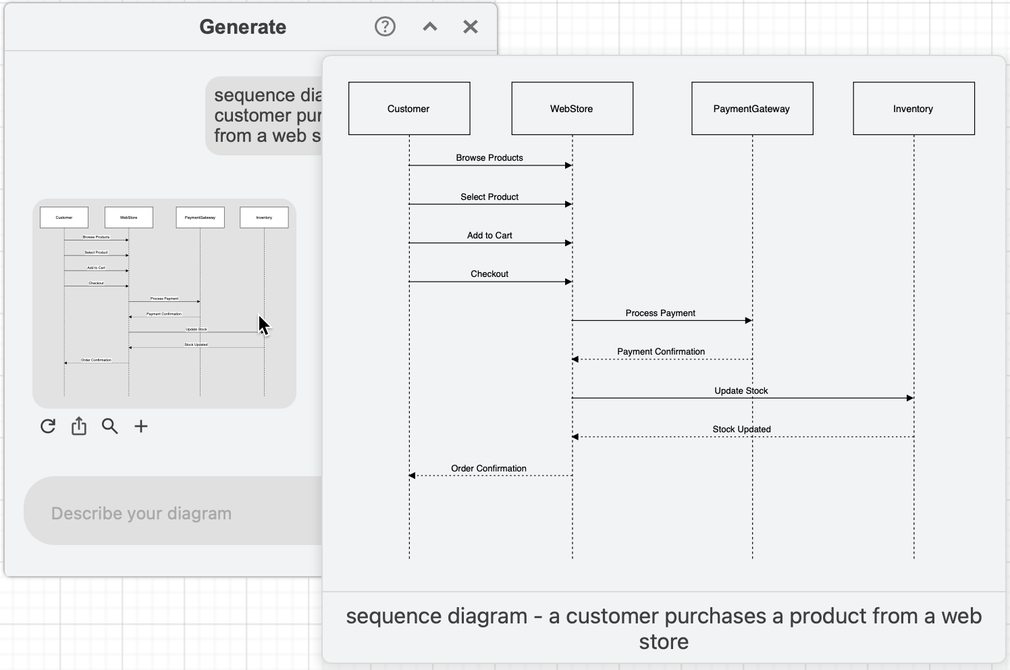Regenerate the diagram with the refresh icon

47,426
